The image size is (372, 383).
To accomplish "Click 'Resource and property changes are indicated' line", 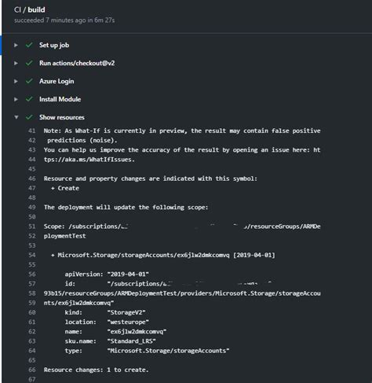I will [x=151, y=179].
